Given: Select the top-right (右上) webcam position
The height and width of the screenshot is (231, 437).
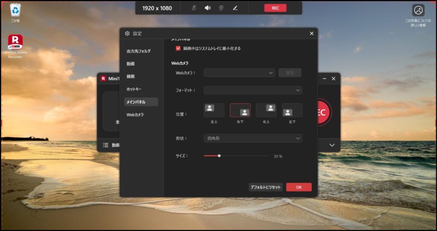Looking at the screenshot, I should click(266, 110).
